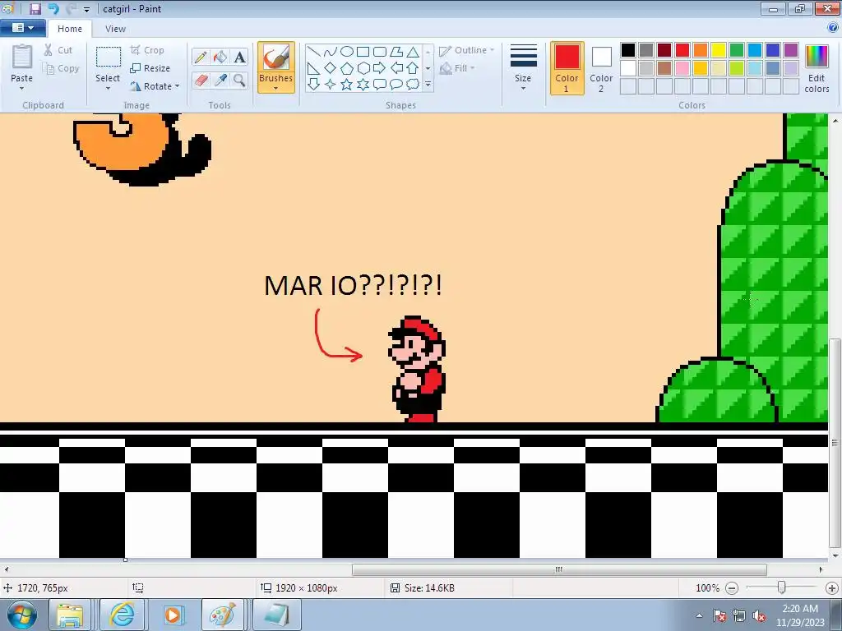842x631 pixels.
Task: Switch to the Home tab
Action: [x=70, y=29]
